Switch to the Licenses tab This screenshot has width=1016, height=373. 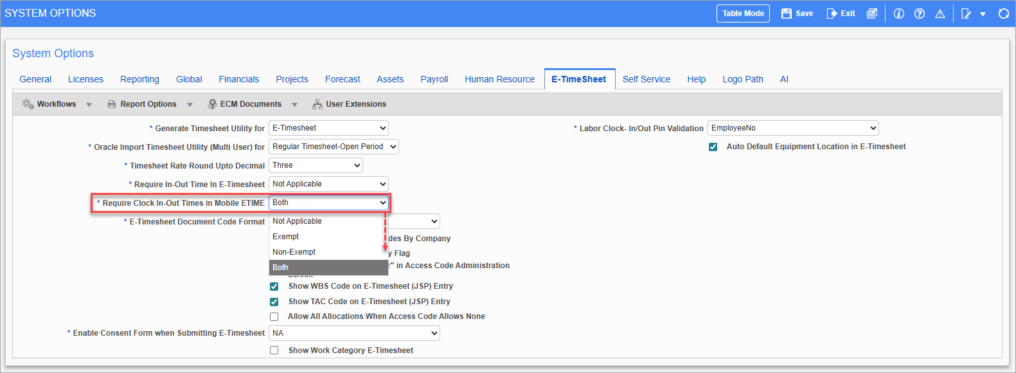(x=85, y=79)
